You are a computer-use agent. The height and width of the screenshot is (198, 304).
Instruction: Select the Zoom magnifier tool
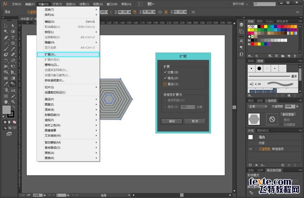[13, 102]
